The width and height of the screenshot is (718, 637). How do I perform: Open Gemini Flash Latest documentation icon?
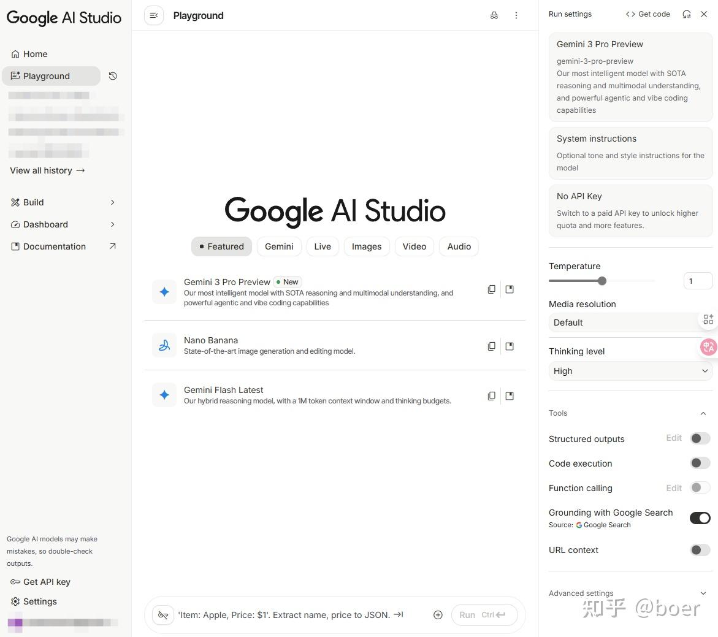[x=509, y=396]
